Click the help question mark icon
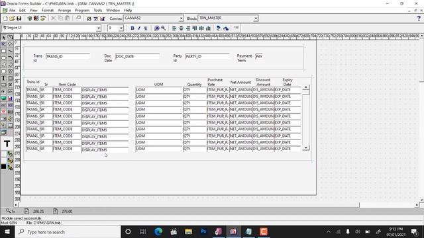The height and width of the screenshot is (238, 424). [419, 19]
